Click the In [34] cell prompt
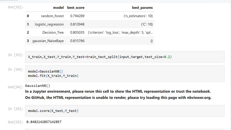 pyautogui.click(x=16, y=69)
